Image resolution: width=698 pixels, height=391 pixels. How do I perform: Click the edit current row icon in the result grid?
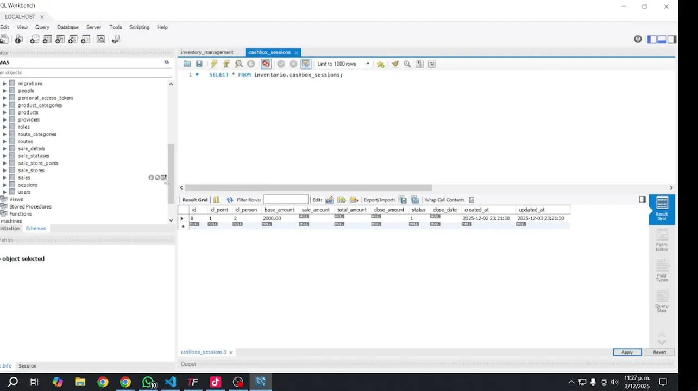click(329, 200)
